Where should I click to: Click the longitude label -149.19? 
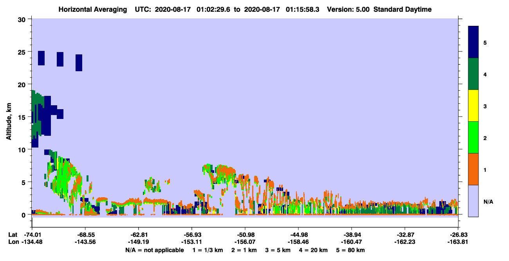pyautogui.click(x=138, y=242)
